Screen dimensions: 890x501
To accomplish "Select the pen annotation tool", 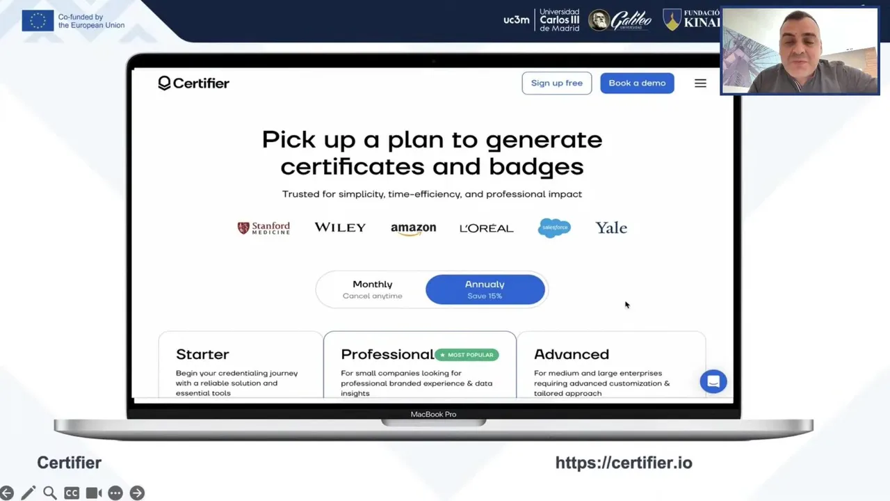I will tap(28, 493).
